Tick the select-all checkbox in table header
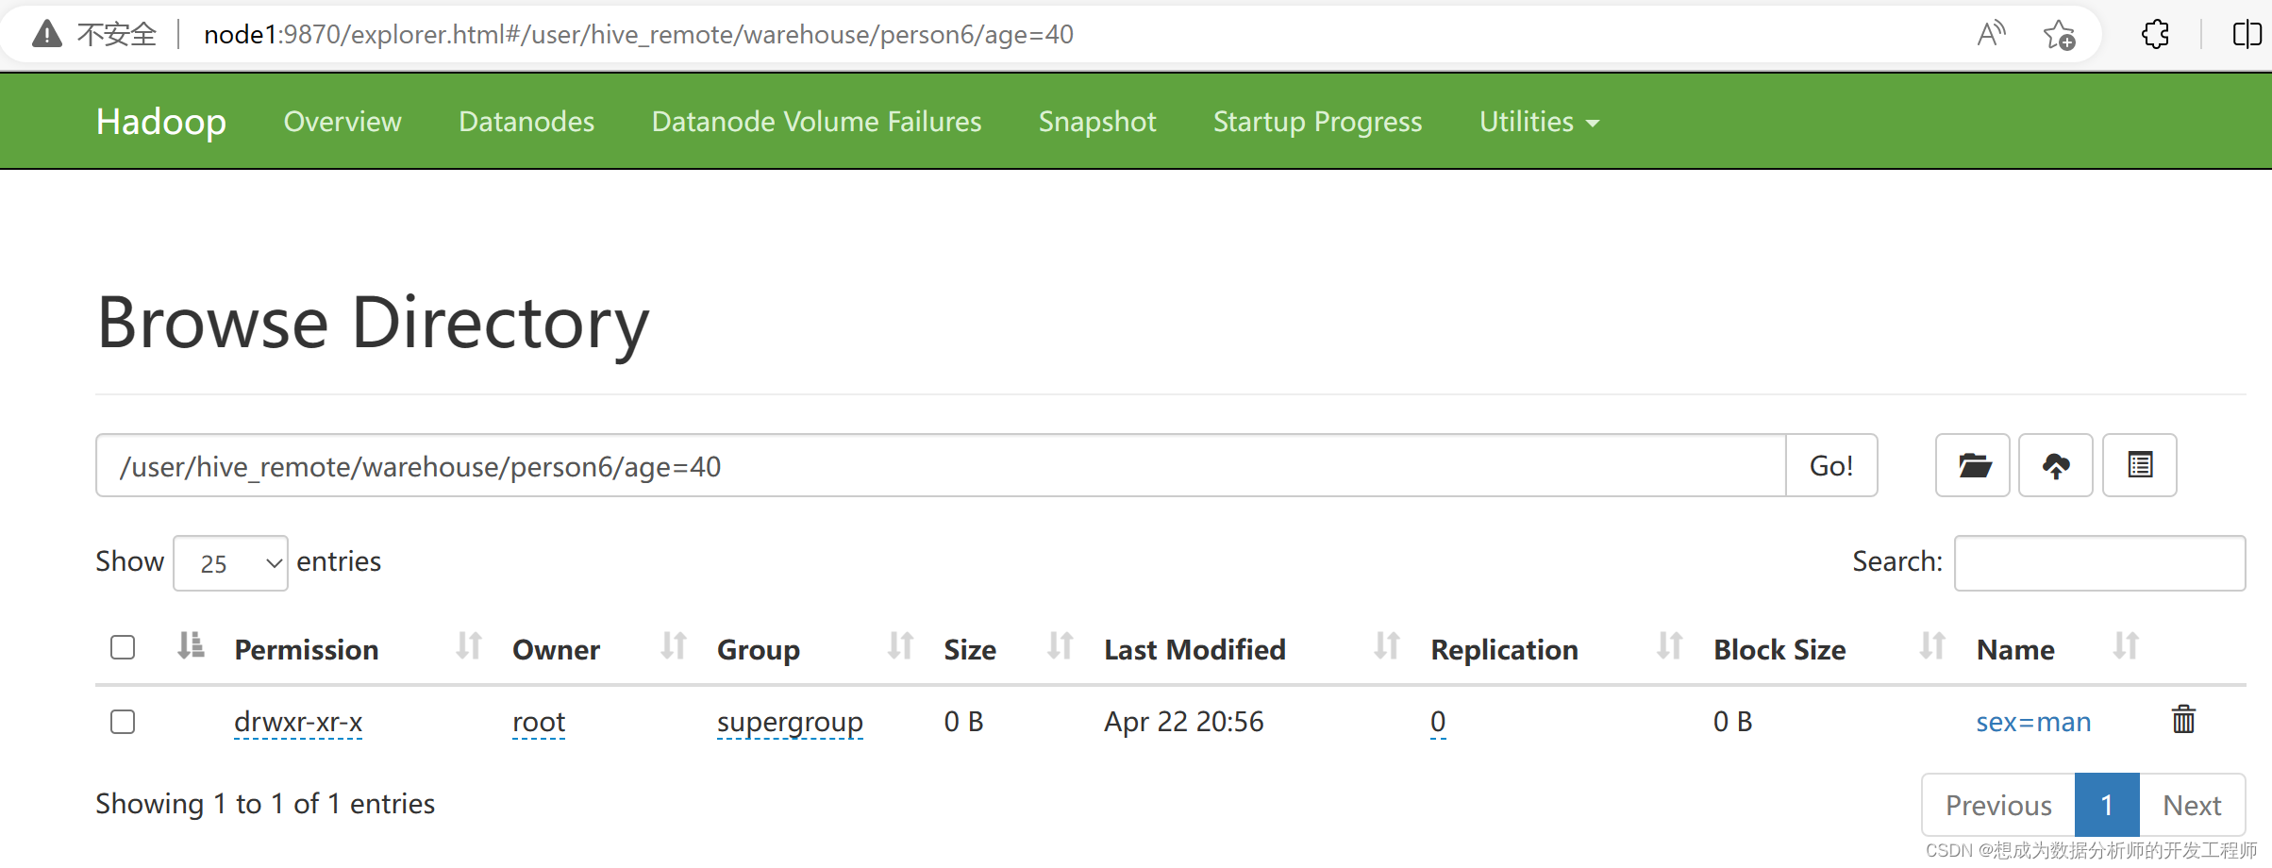 [123, 647]
